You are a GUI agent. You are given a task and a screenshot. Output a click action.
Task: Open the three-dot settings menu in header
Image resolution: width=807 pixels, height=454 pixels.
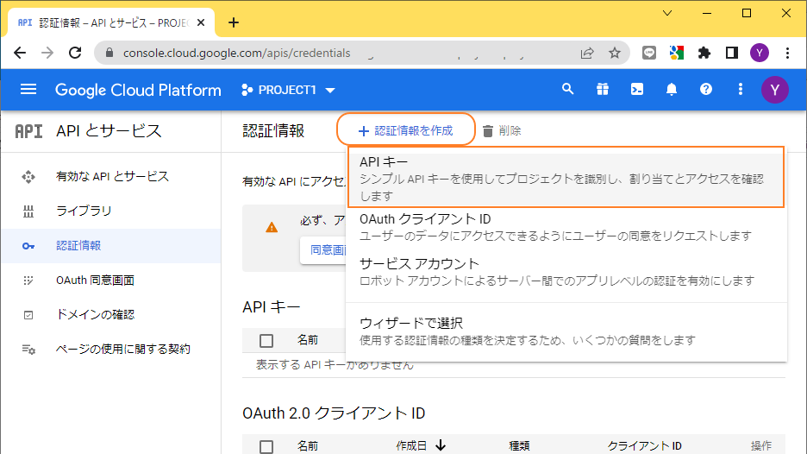point(740,89)
